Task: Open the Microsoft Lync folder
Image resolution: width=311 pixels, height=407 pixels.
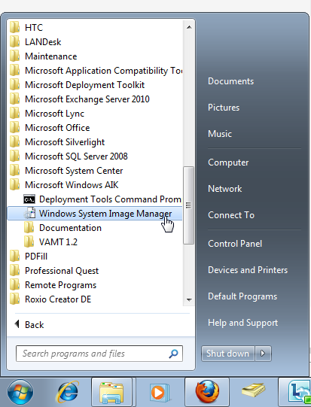Action: click(x=95, y=113)
